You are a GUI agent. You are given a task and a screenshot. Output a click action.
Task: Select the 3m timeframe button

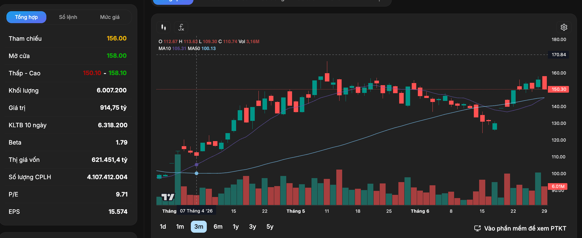(199, 227)
